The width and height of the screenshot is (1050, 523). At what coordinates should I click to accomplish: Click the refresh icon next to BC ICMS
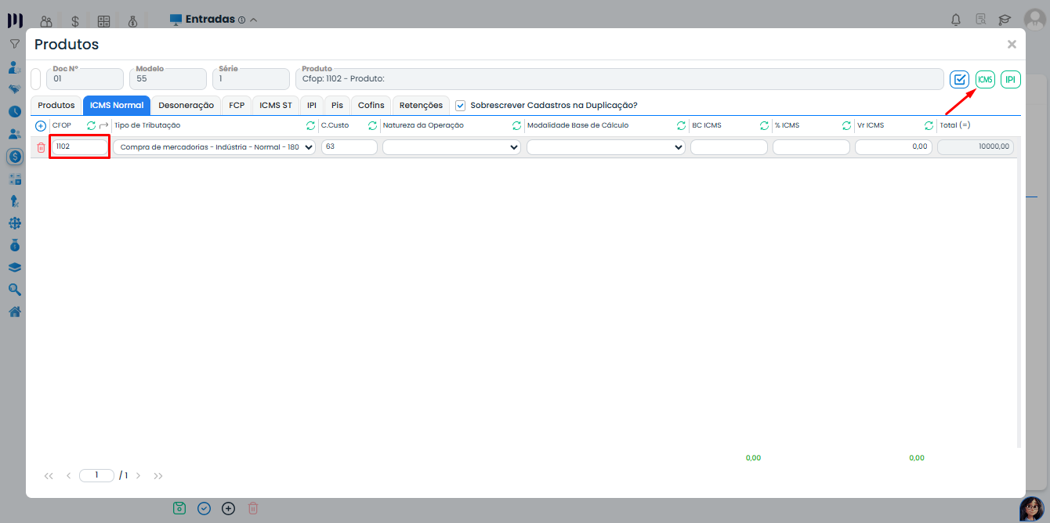[764, 125]
